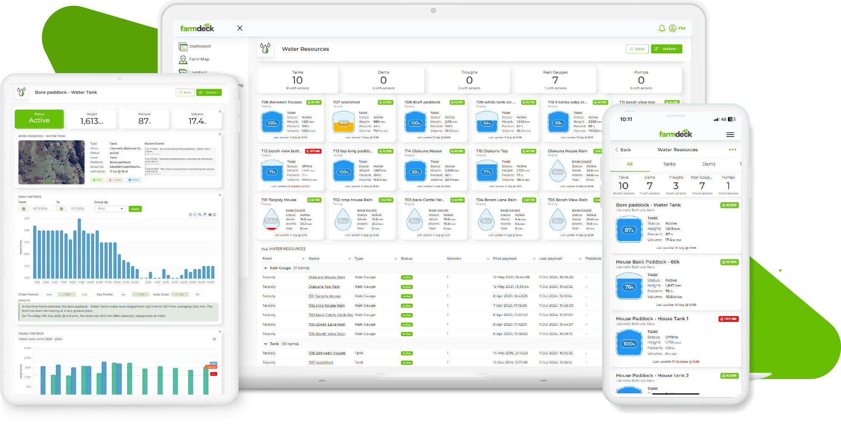Close the sidebar with the X icon
The image size is (841, 427).
pos(240,28)
